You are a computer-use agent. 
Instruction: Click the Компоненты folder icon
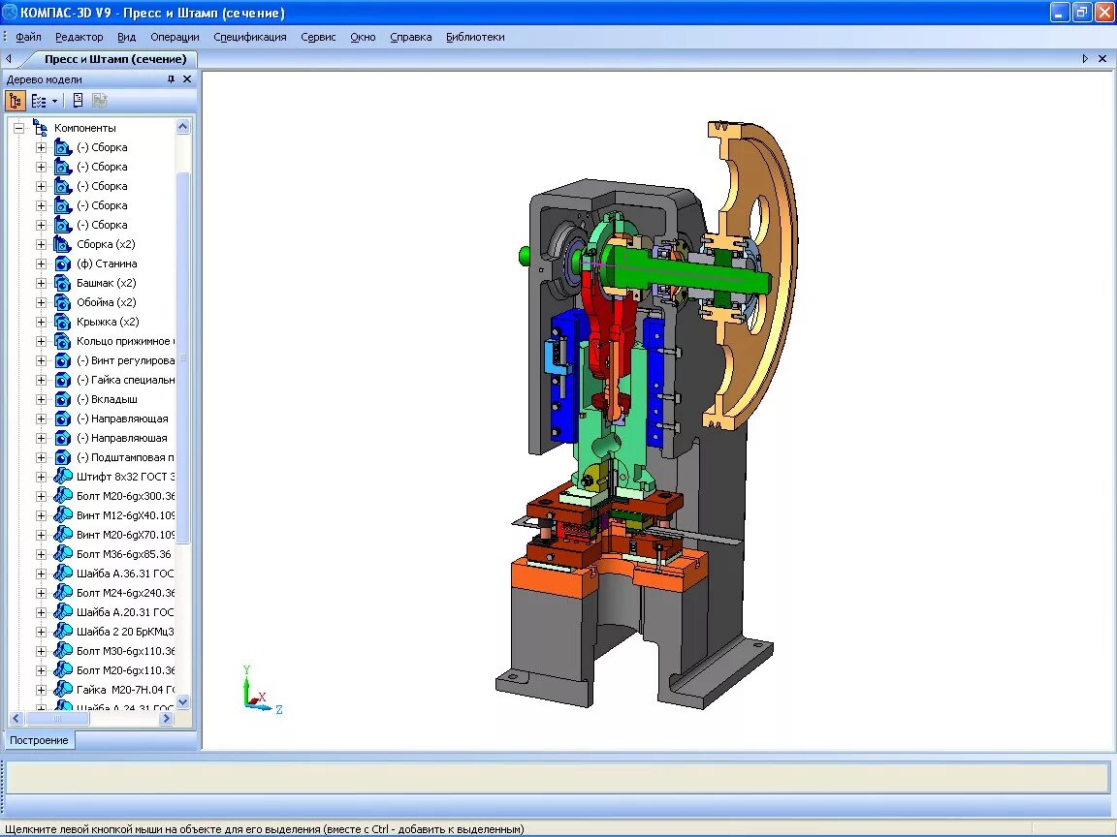pyautogui.click(x=40, y=128)
